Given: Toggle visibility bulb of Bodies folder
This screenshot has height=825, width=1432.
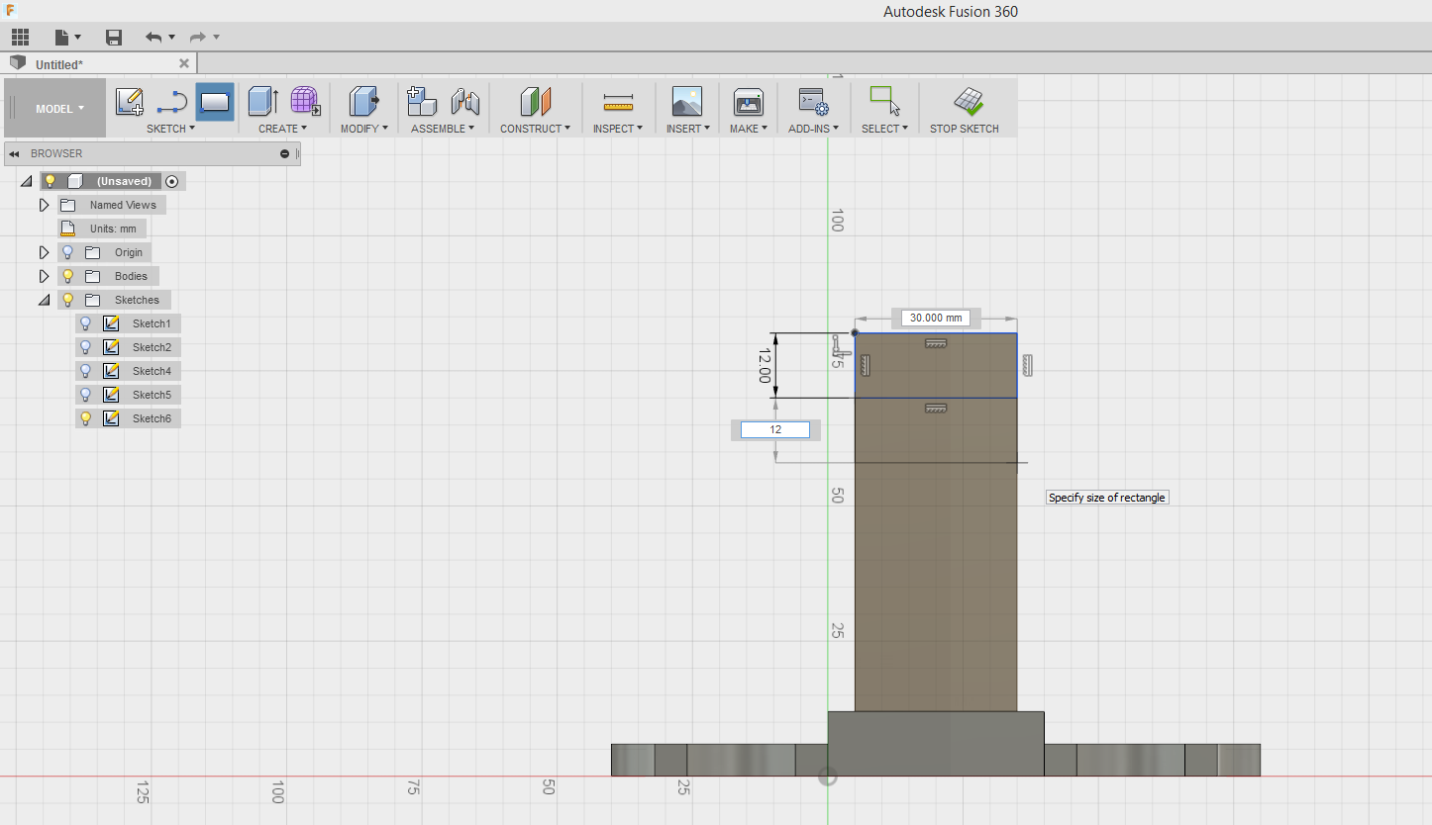Looking at the screenshot, I should [68, 276].
